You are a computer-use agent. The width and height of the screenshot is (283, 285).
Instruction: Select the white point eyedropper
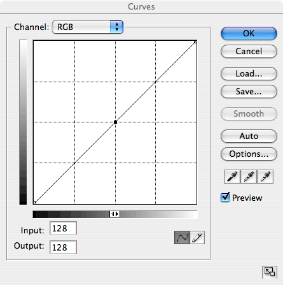(265, 177)
